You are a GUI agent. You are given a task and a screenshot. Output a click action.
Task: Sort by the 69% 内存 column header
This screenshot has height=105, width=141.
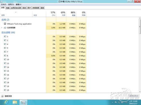click(61, 14)
